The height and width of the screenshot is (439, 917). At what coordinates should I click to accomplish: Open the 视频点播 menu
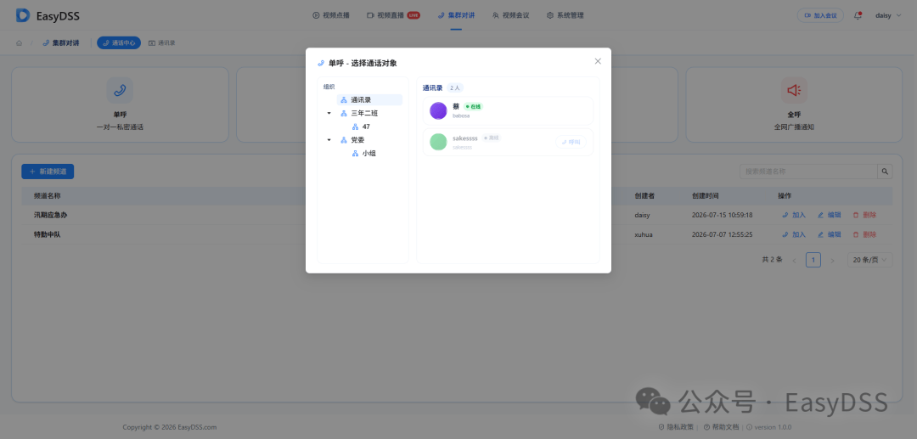click(331, 15)
